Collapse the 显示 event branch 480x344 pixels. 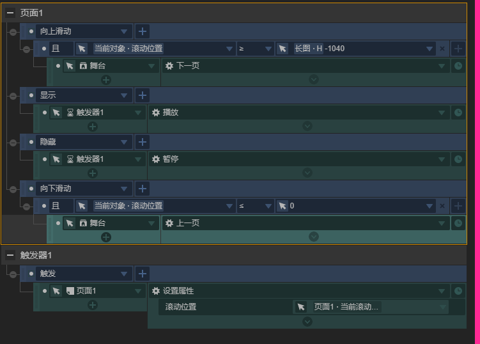click(13, 96)
